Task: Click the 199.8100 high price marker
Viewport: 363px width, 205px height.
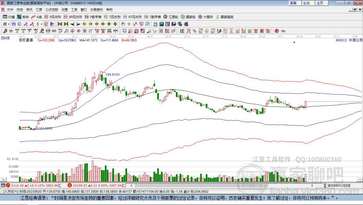Action: (112, 74)
